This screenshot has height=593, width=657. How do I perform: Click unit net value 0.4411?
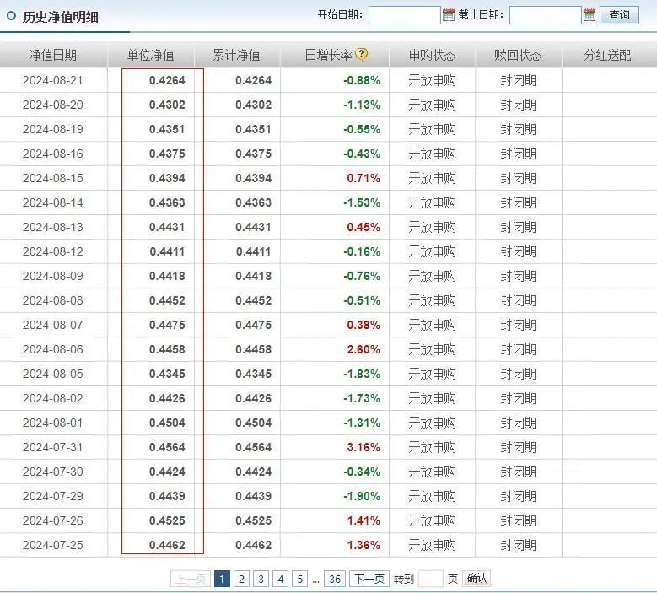[167, 251]
